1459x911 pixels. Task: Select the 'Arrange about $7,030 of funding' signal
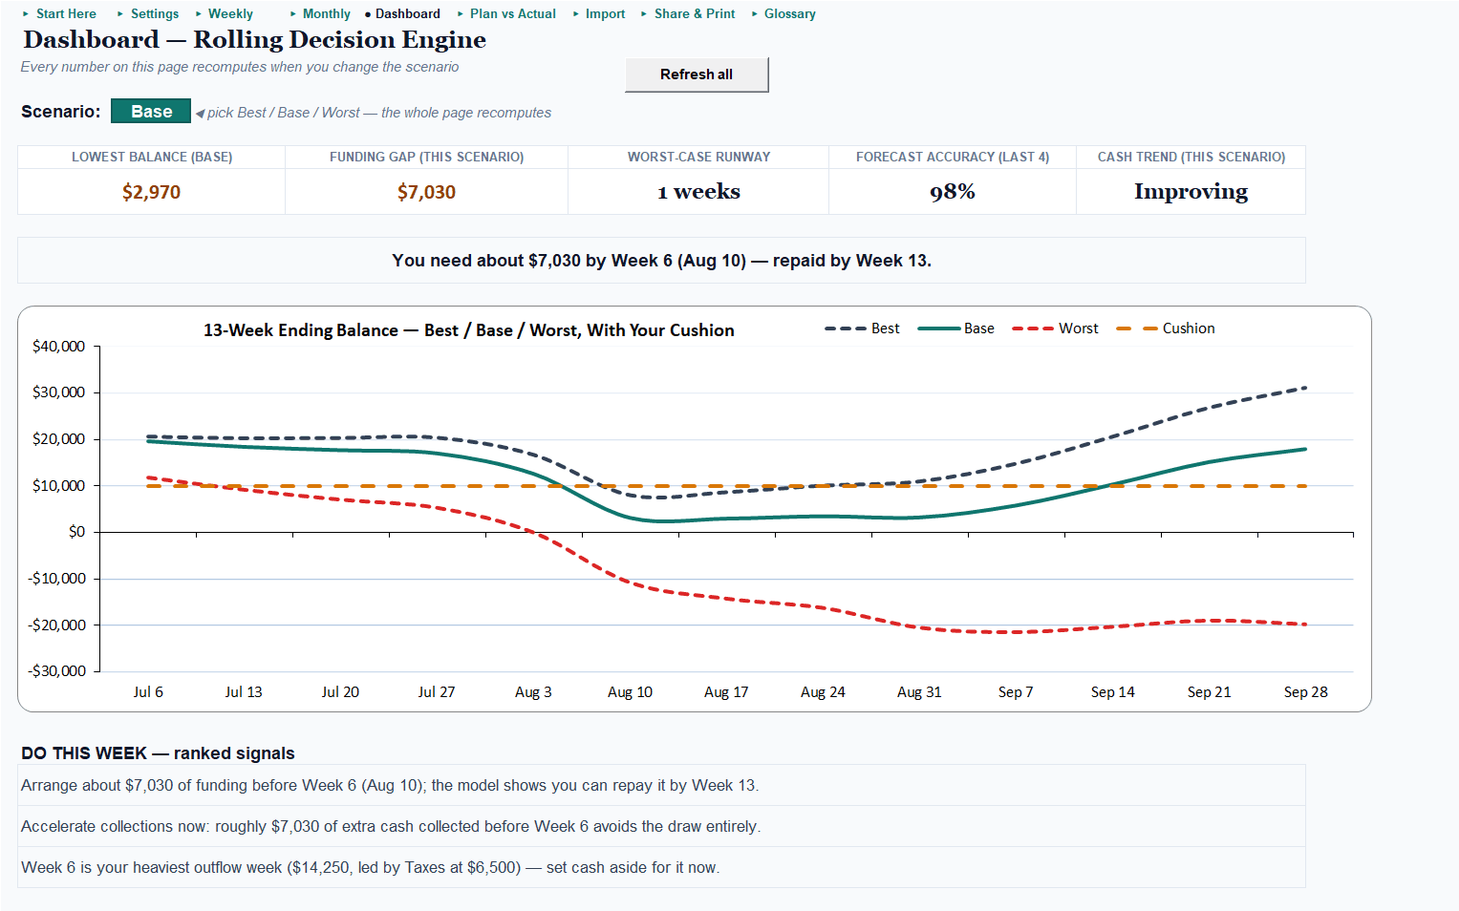[x=661, y=785]
